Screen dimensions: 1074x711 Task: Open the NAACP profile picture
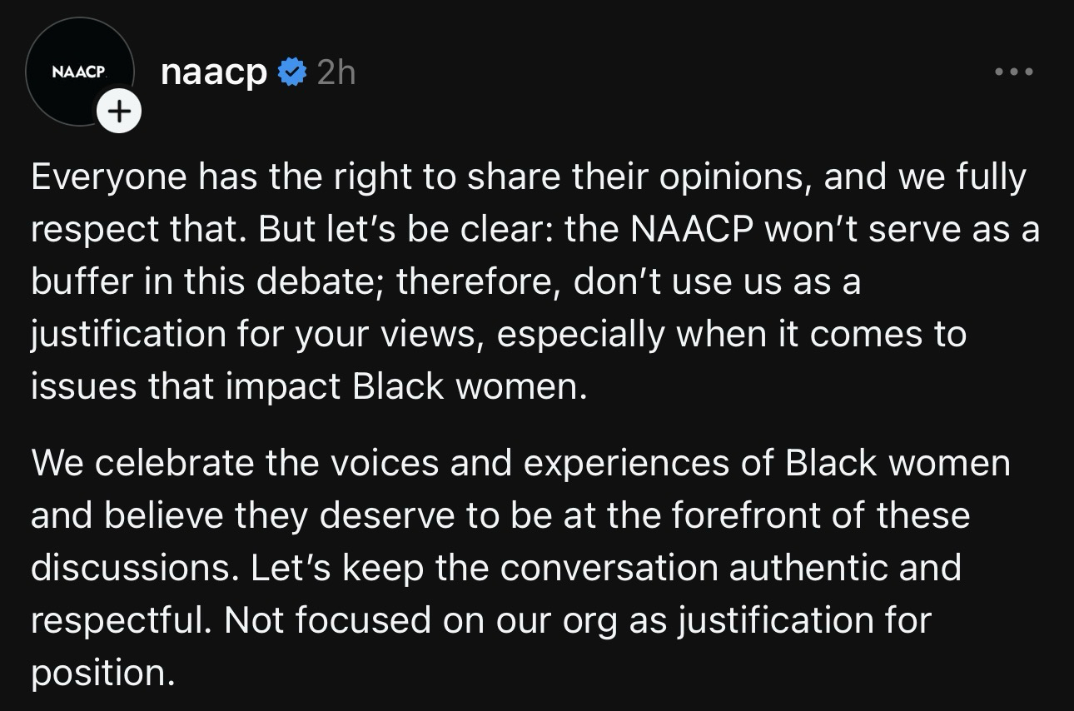point(79,72)
